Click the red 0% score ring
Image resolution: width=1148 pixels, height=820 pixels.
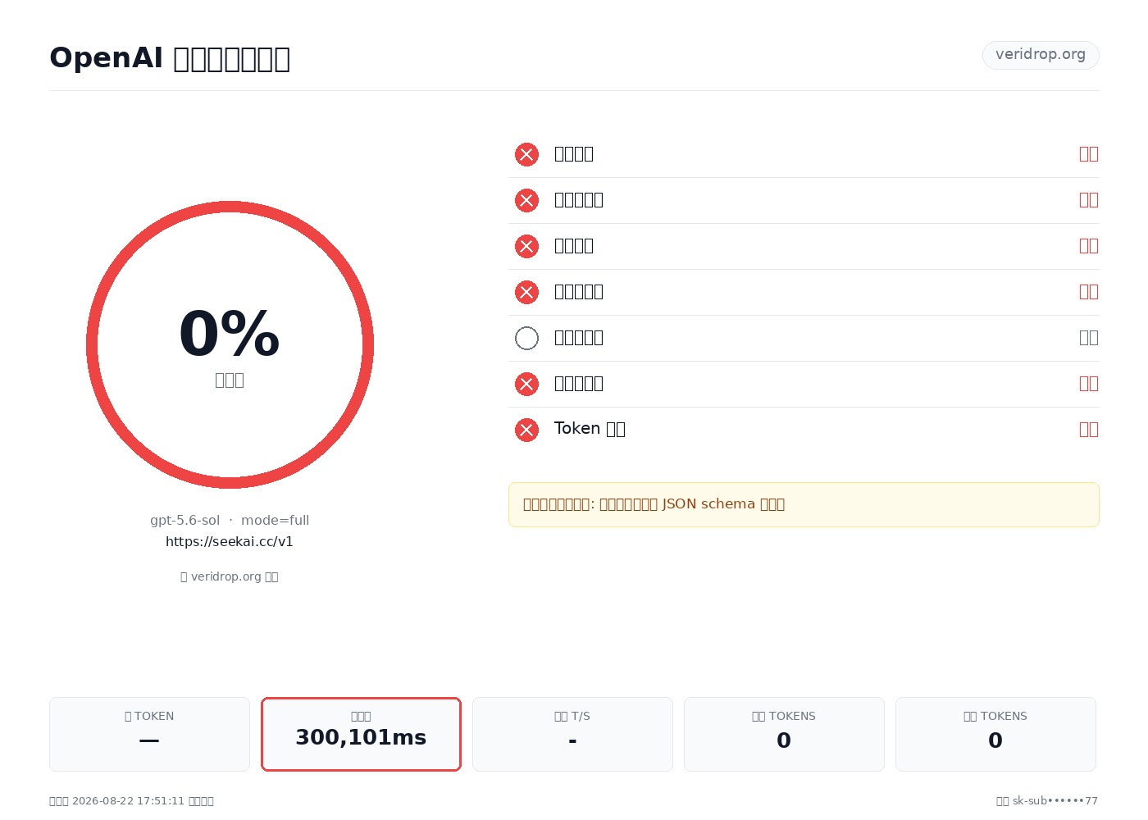(x=230, y=344)
